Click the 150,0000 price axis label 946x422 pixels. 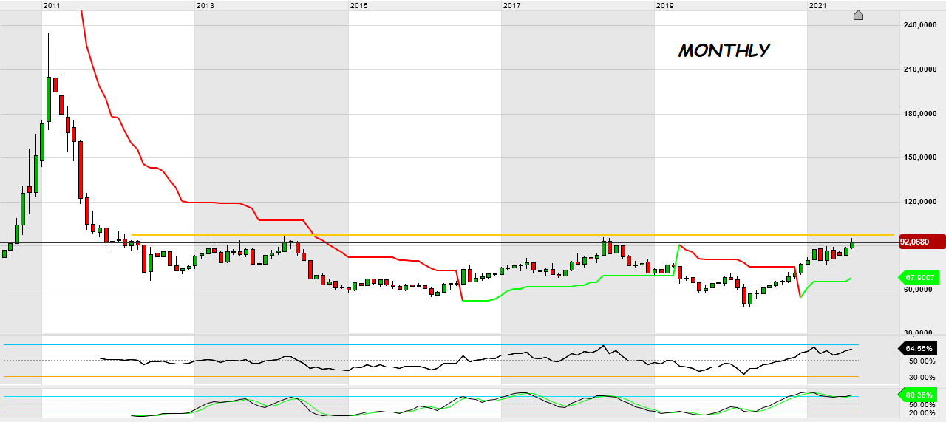click(921, 157)
